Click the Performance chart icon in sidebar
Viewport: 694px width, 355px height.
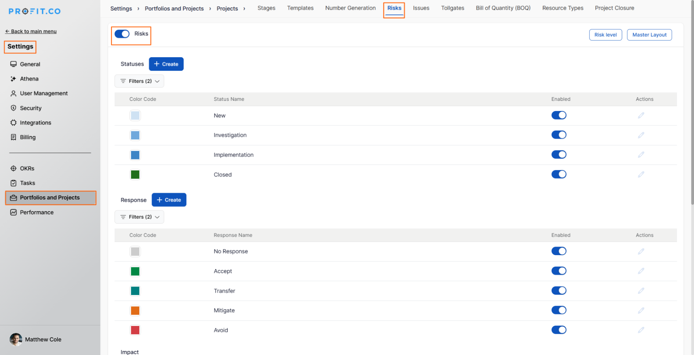click(x=13, y=212)
